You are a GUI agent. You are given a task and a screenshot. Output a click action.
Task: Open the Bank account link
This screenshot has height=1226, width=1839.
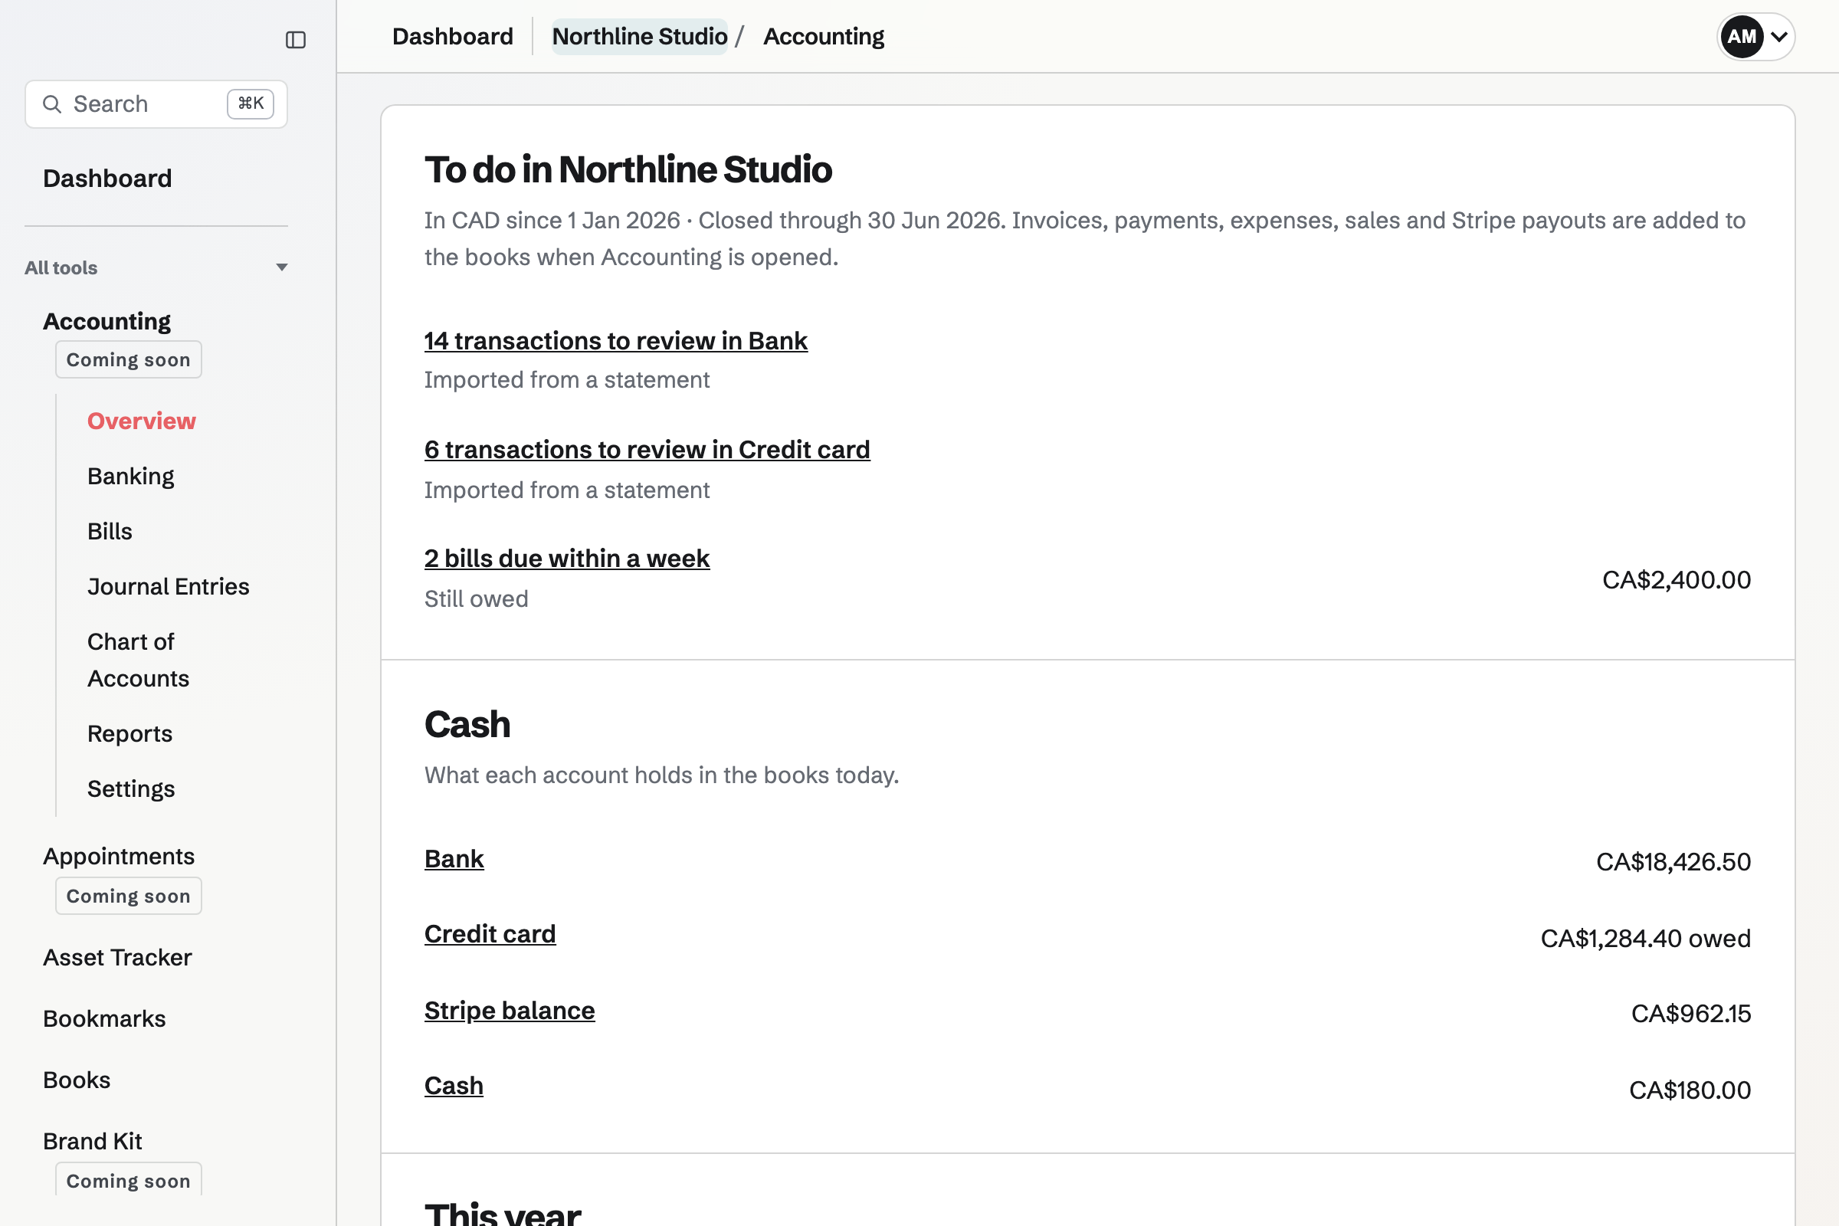pos(454,858)
